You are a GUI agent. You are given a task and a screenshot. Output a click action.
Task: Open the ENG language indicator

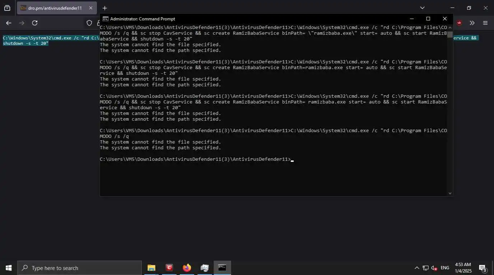click(445, 268)
